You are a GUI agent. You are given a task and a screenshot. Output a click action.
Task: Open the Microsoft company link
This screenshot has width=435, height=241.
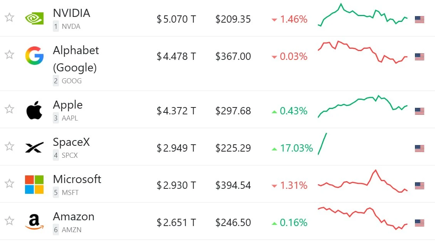(x=77, y=179)
